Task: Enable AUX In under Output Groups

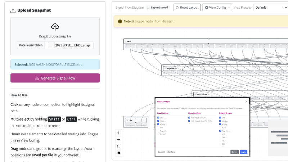Action: (220, 127)
